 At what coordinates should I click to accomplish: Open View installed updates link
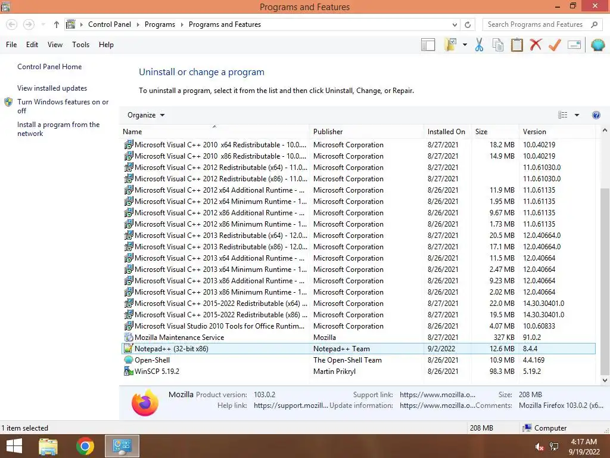(x=52, y=88)
